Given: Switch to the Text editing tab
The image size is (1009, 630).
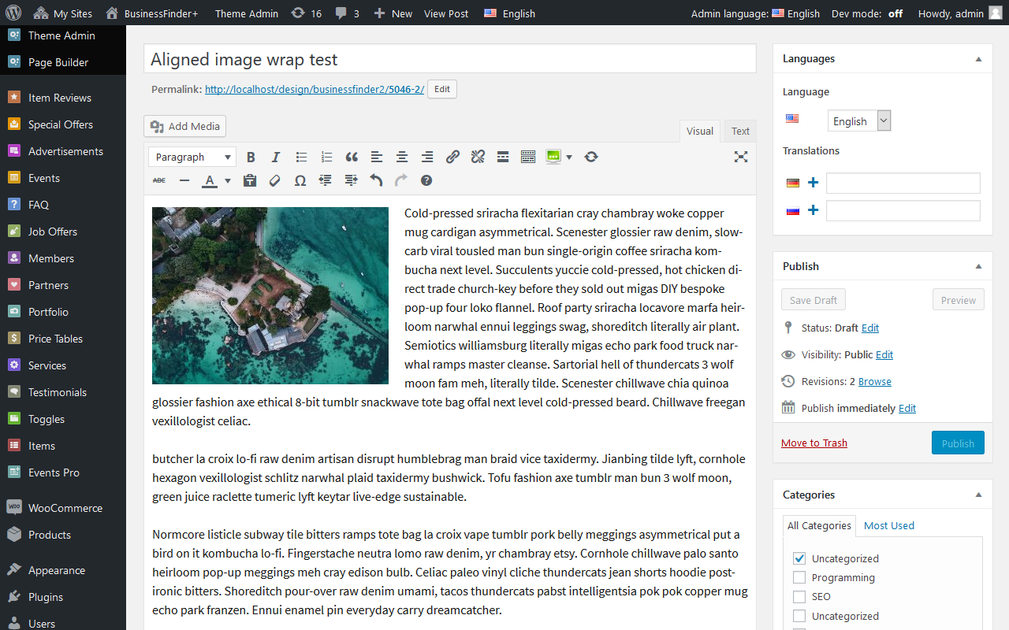Looking at the screenshot, I should [739, 131].
